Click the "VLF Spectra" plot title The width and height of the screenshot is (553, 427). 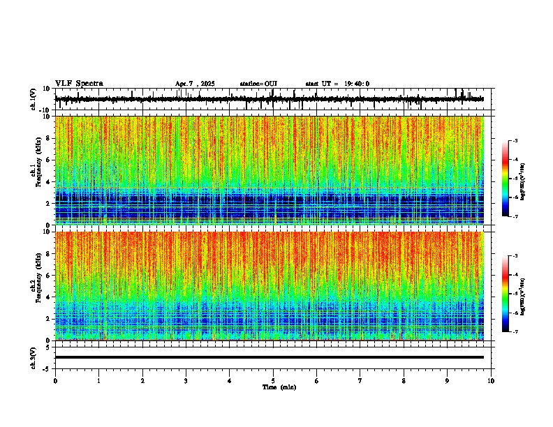tap(79, 84)
